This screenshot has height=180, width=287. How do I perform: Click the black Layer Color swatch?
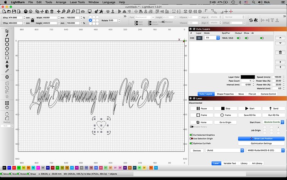(247, 77)
